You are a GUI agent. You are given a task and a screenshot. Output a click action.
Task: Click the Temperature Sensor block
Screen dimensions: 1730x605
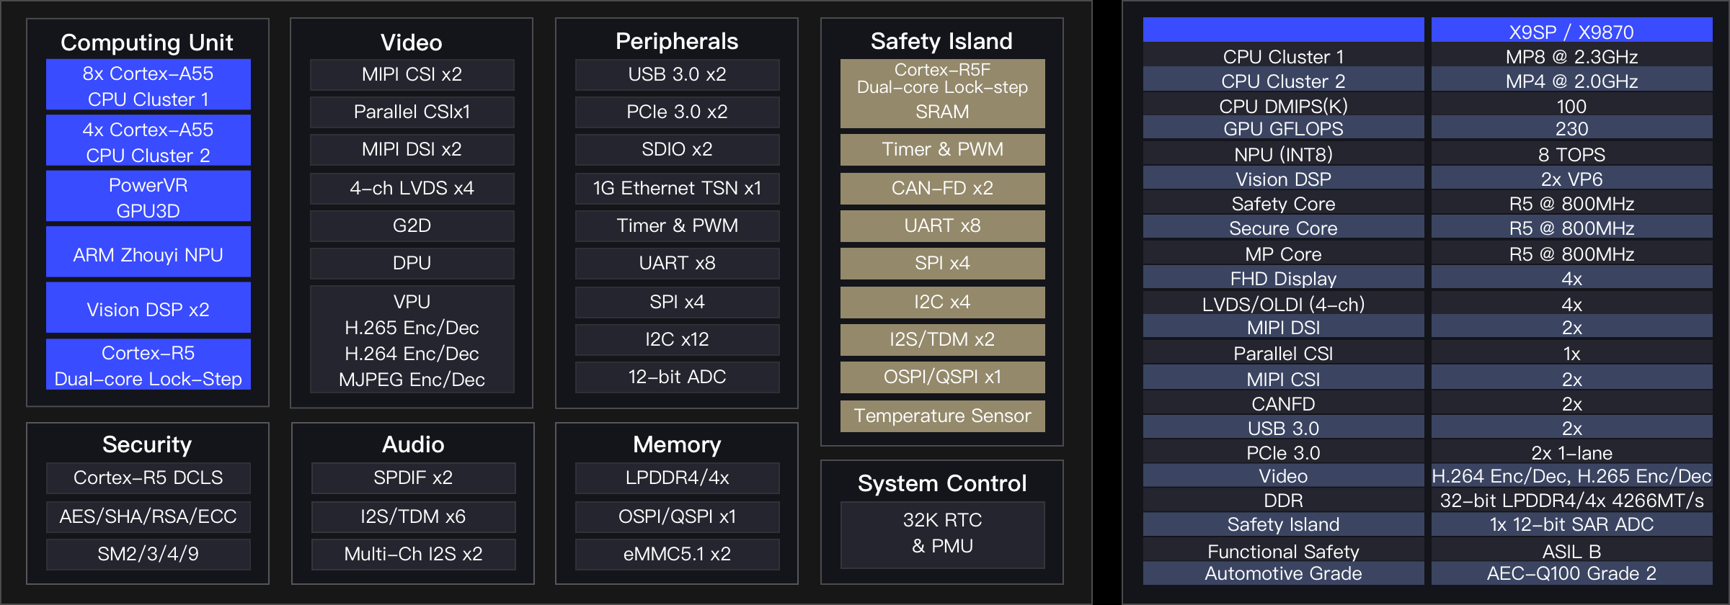tap(942, 416)
